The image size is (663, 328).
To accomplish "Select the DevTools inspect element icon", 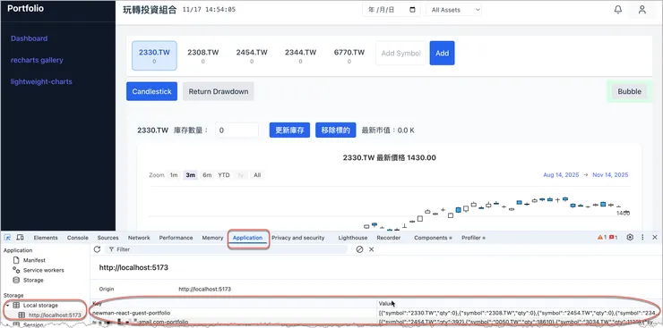I will pos(7,238).
